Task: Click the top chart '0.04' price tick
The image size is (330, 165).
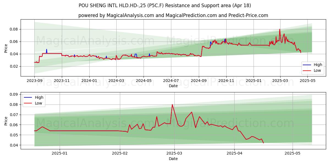Action: (14, 54)
